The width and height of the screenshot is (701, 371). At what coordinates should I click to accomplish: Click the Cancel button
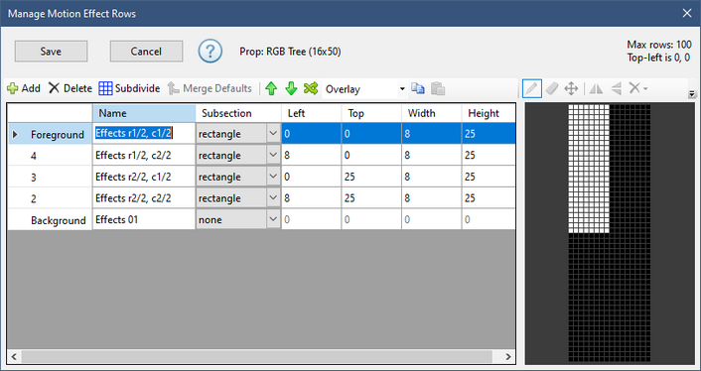(146, 52)
